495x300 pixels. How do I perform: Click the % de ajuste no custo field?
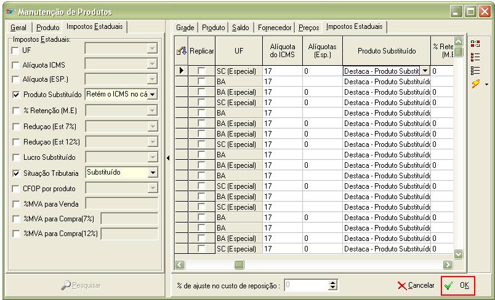[307, 285]
